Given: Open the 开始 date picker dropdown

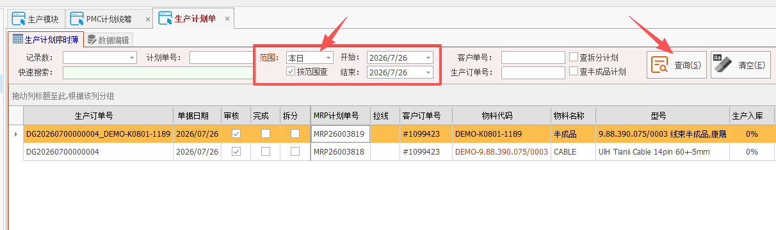Looking at the screenshot, I should click(428, 57).
